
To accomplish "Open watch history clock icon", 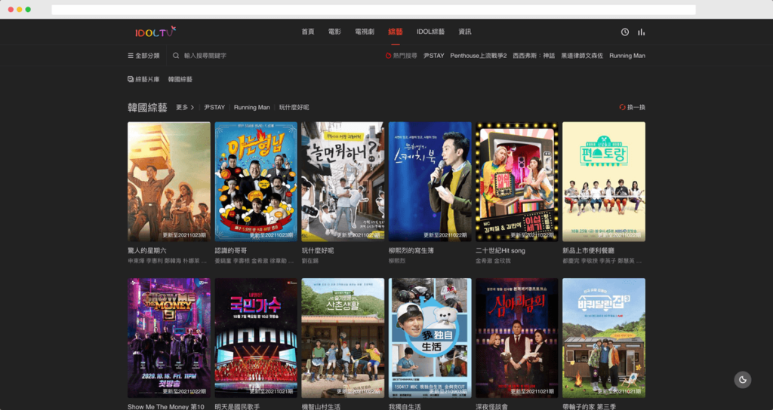I will pyautogui.click(x=624, y=32).
